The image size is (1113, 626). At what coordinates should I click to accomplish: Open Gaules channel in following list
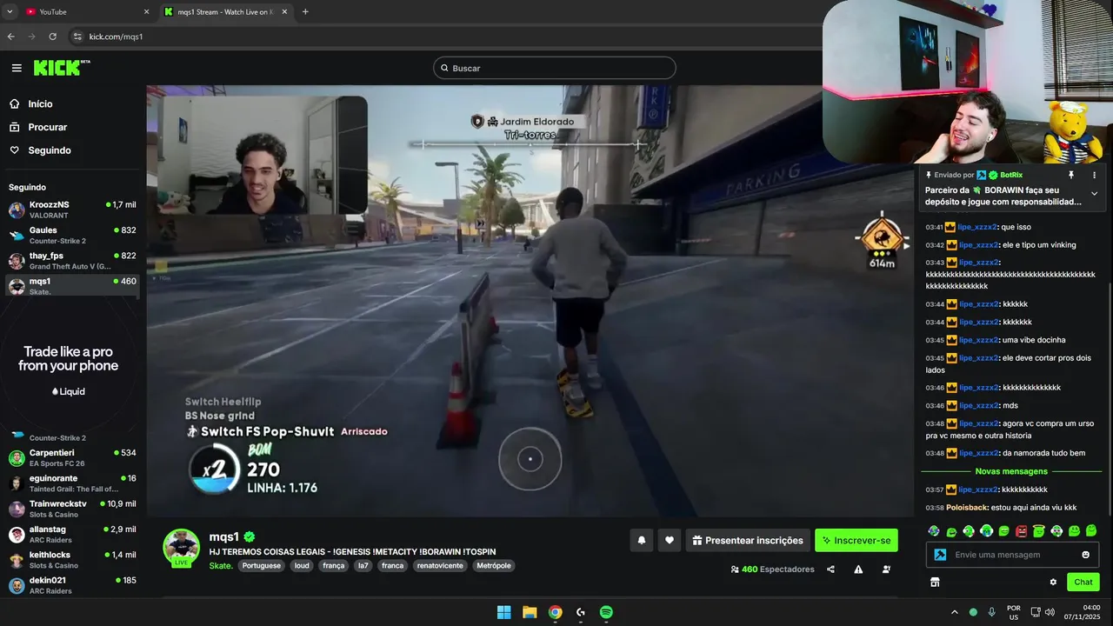point(72,235)
